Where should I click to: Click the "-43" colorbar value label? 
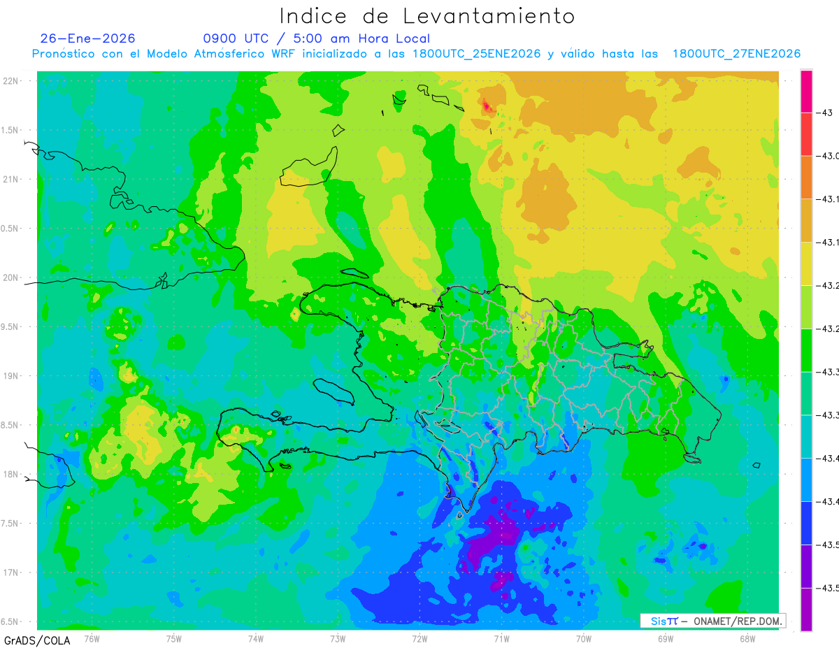826,113
